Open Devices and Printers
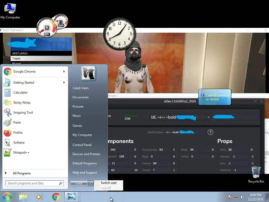Image resolution: width=269 pixels, height=202 pixels. 86,154
